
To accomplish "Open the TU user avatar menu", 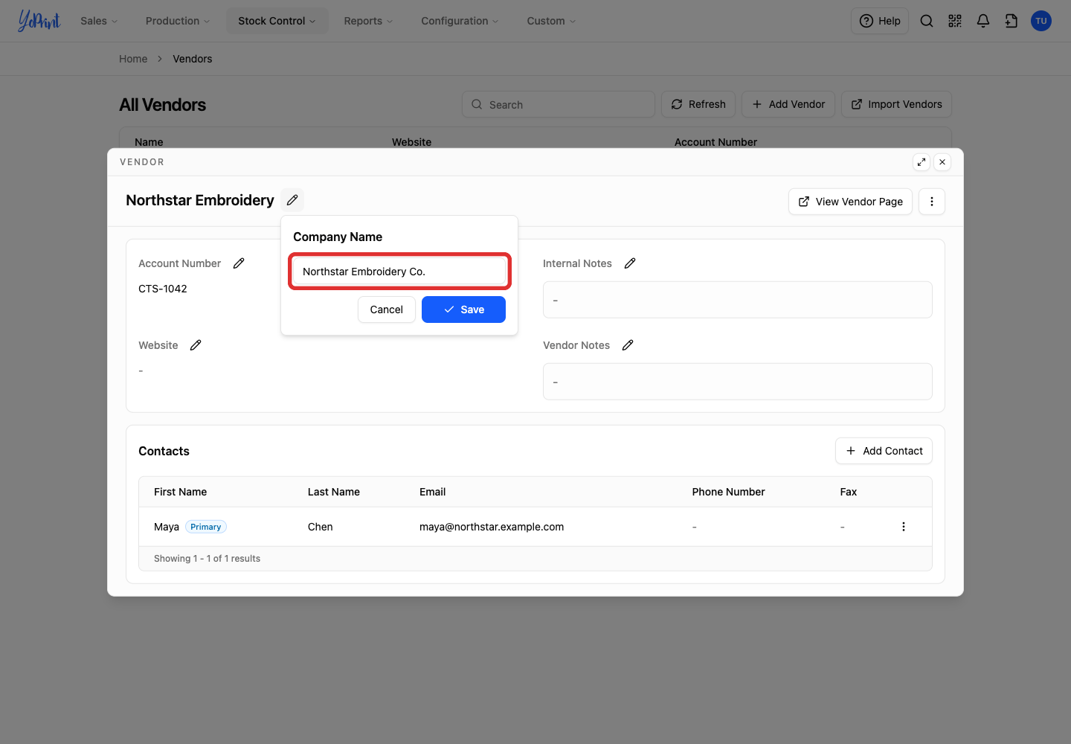I will [1041, 21].
